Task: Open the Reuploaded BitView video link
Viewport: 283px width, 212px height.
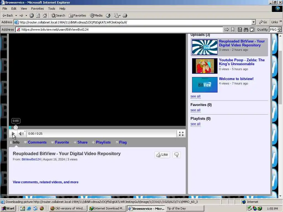Action: coord(242,43)
